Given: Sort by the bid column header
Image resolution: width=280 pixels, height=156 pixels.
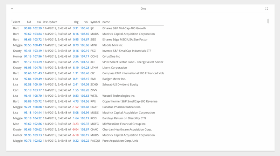Looking at the screenshot, I should [29, 22].
